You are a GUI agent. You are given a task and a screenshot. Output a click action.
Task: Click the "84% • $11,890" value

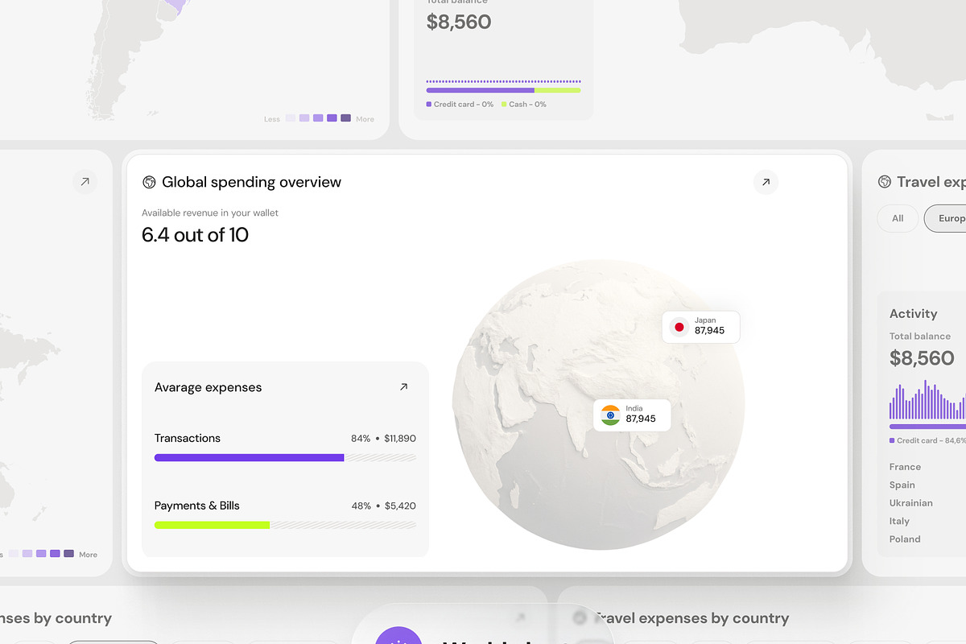coord(383,439)
